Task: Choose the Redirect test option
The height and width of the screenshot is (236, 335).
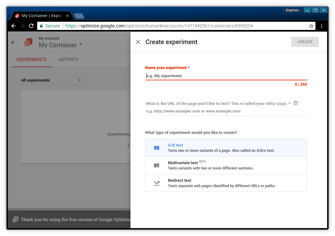Action: pos(226,183)
